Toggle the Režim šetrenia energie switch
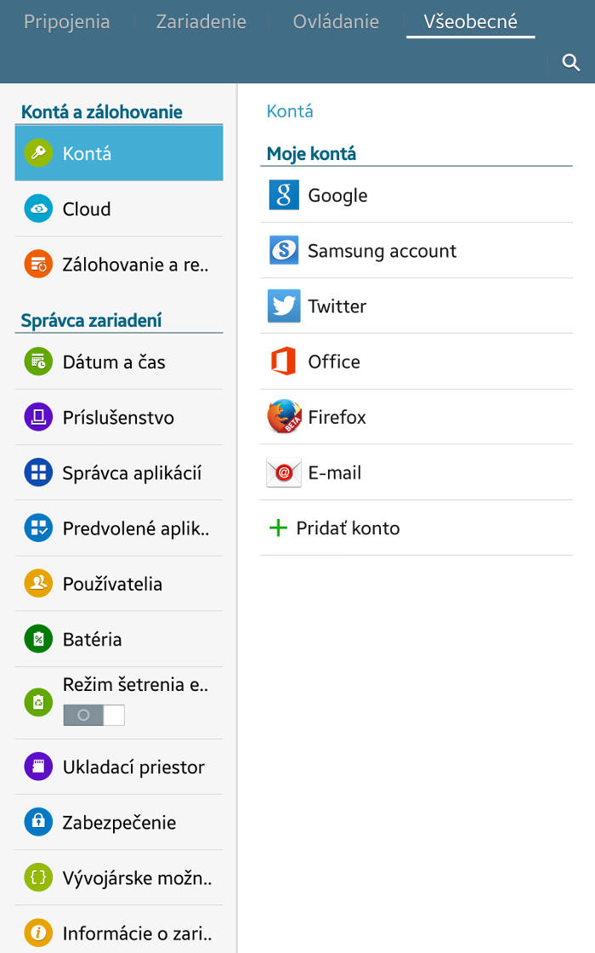 point(93,715)
